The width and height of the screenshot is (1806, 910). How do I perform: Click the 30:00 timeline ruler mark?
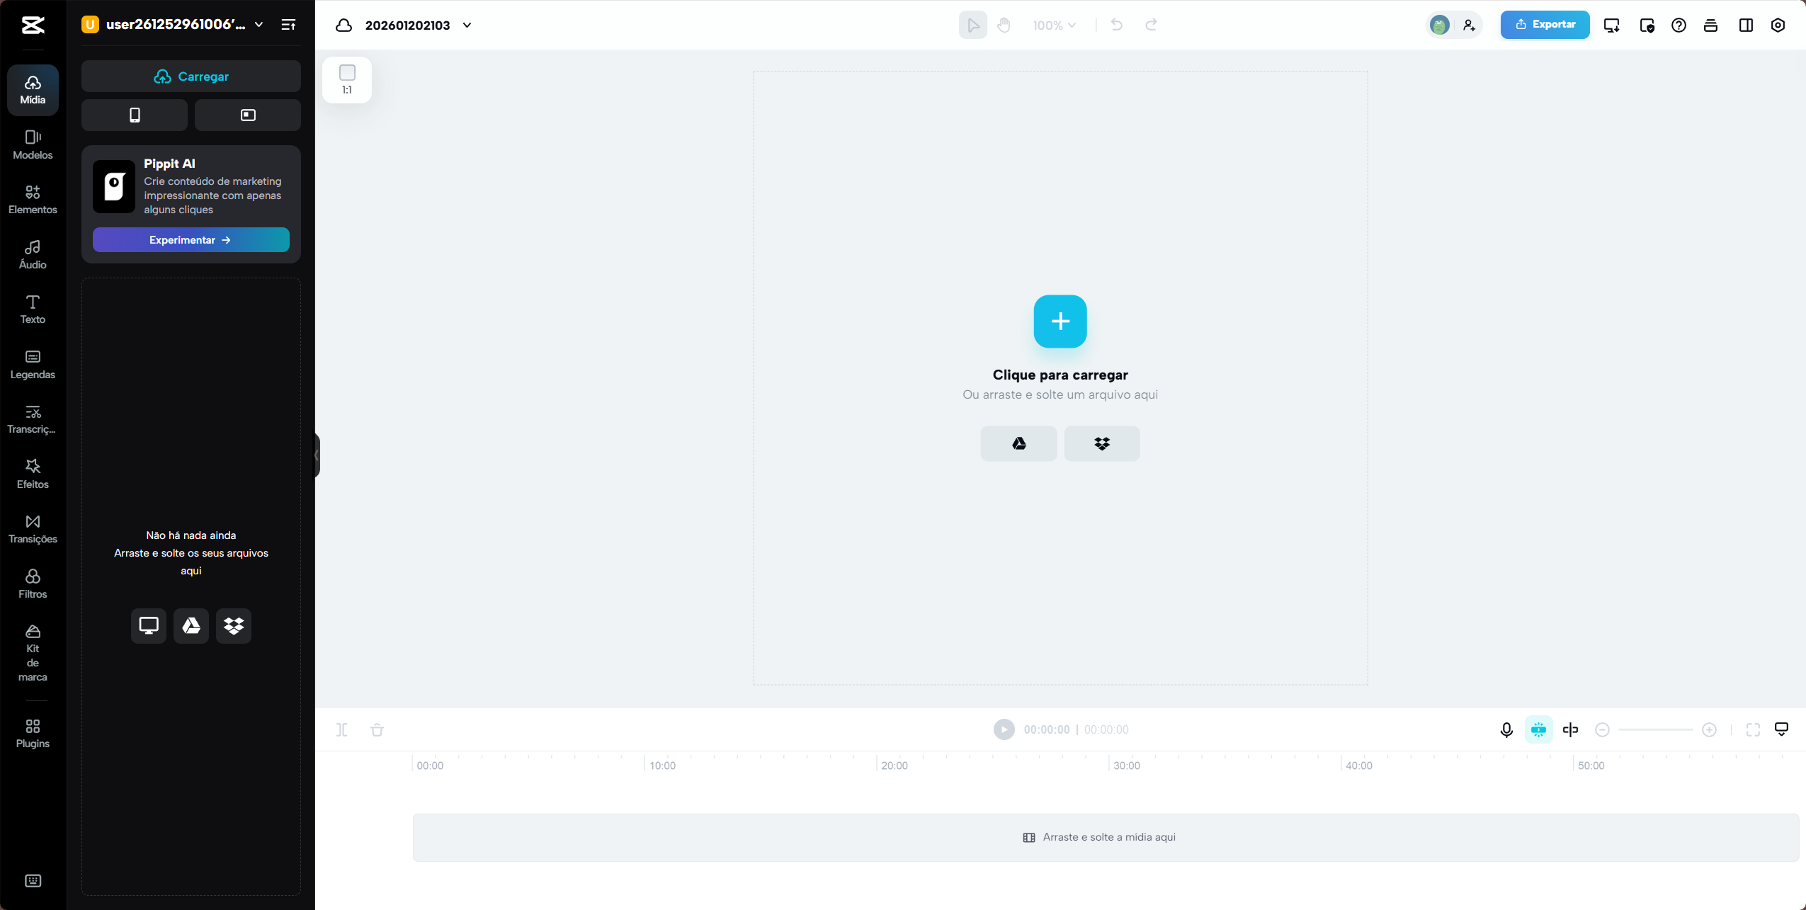point(1127,766)
